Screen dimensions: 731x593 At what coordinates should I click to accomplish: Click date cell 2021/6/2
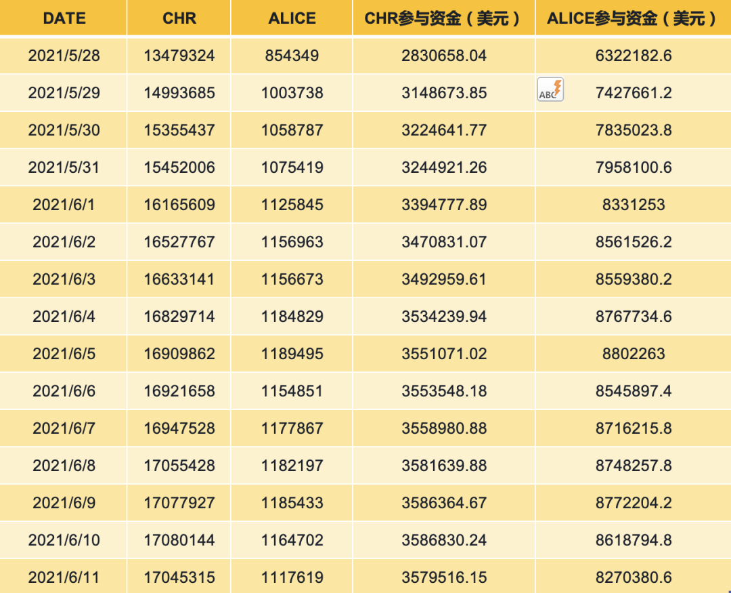click(64, 242)
